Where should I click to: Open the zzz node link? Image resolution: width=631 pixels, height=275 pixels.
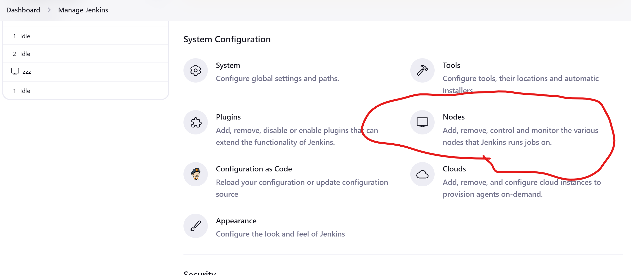[27, 72]
